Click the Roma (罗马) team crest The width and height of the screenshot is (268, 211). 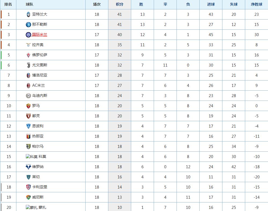[28, 106]
